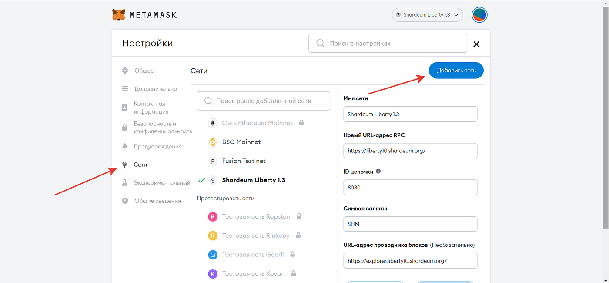
Task: Click the security padlock sidebar icon
Action: [x=125, y=128]
